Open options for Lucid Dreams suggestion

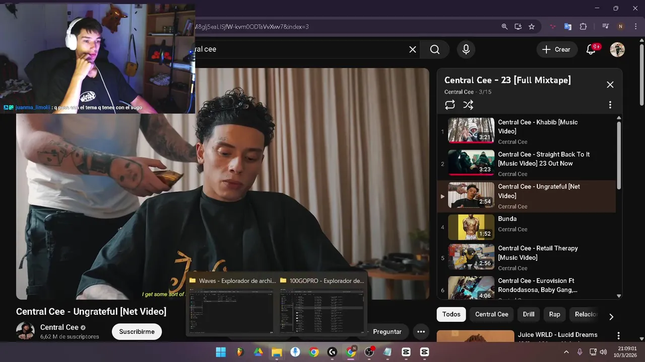[618, 336]
